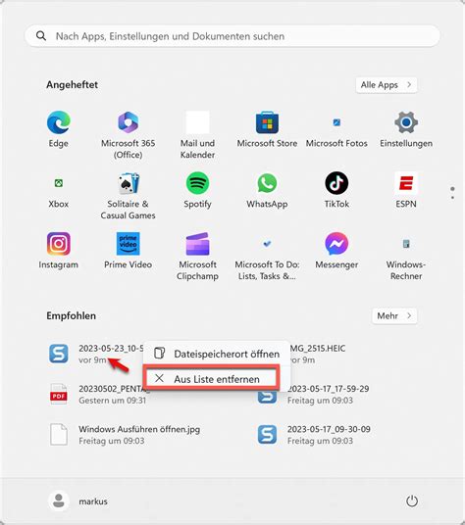
Task: Open Einstellungen gear icon
Action: 406,122
